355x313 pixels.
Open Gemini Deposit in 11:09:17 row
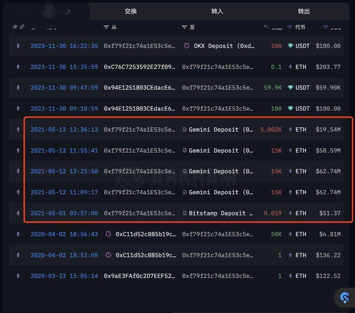coord(221,192)
